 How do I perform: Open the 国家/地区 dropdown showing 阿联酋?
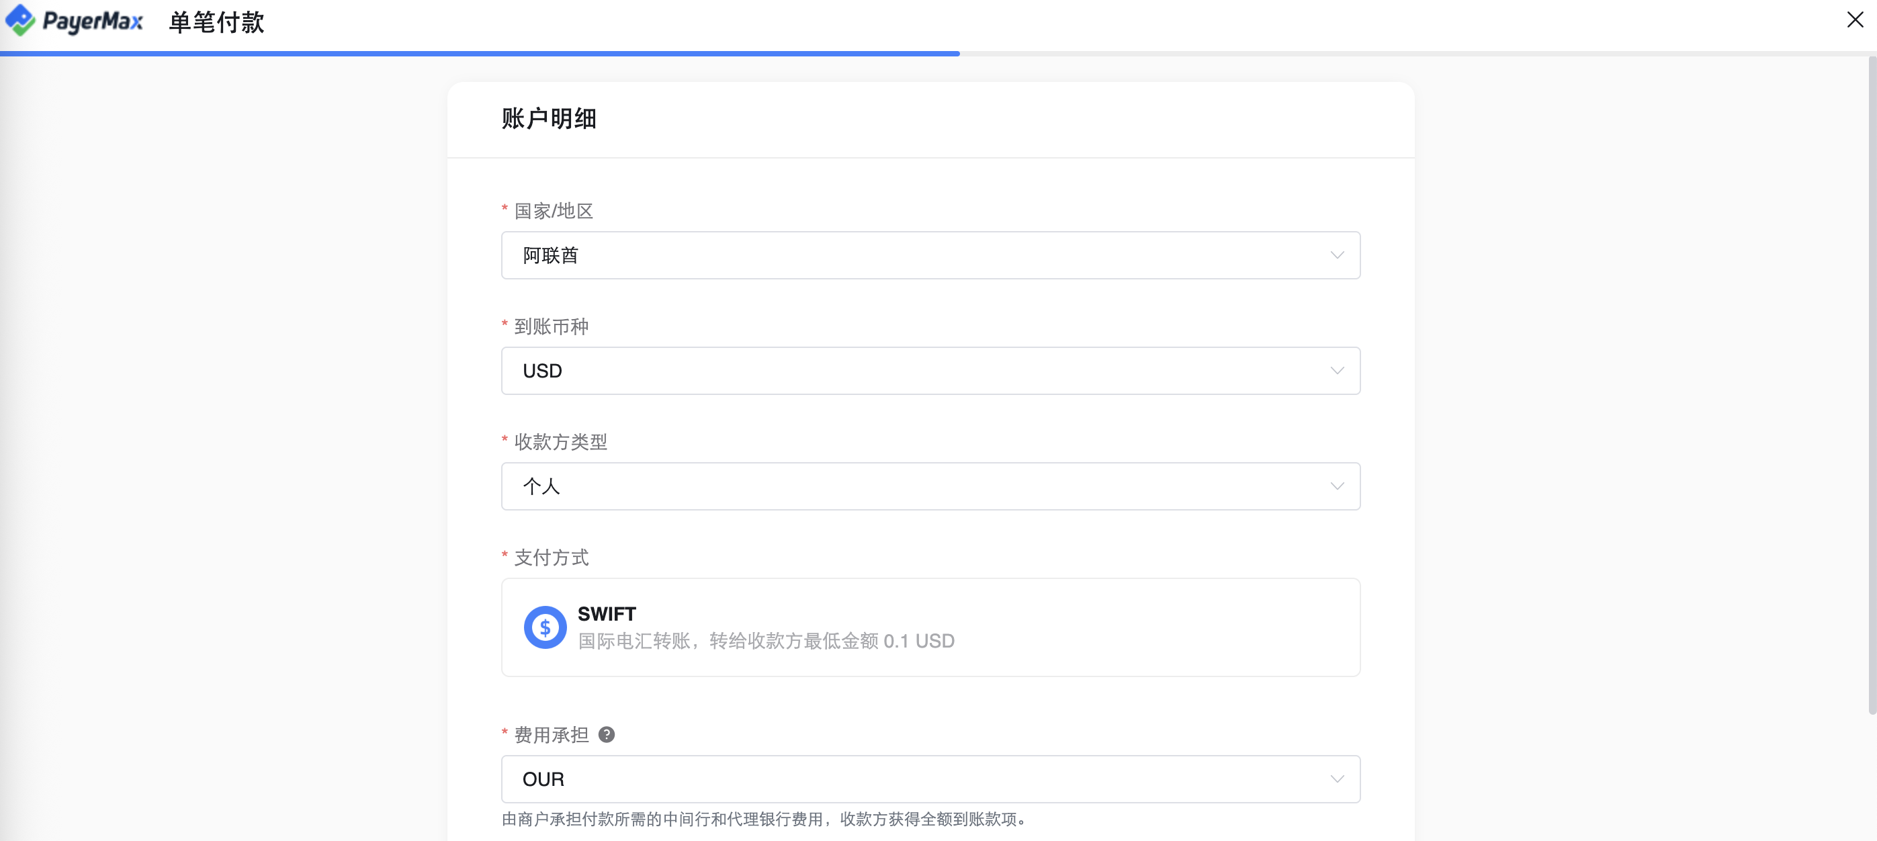point(930,255)
